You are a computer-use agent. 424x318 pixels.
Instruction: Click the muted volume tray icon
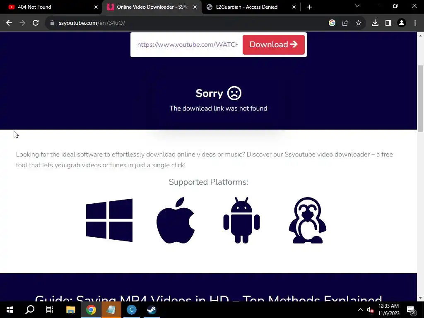[x=371, y=310]
